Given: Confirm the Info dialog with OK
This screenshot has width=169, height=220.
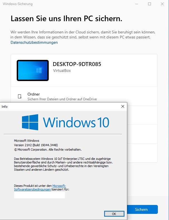Looking at the screenshot, I should [114, 214].
